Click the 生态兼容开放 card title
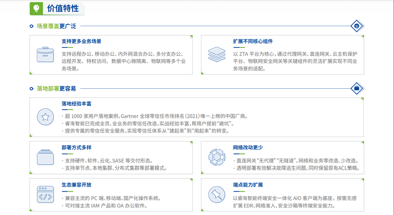Image resolution: width=394 pixels, height=215 pixels. [x=76, y=185]
